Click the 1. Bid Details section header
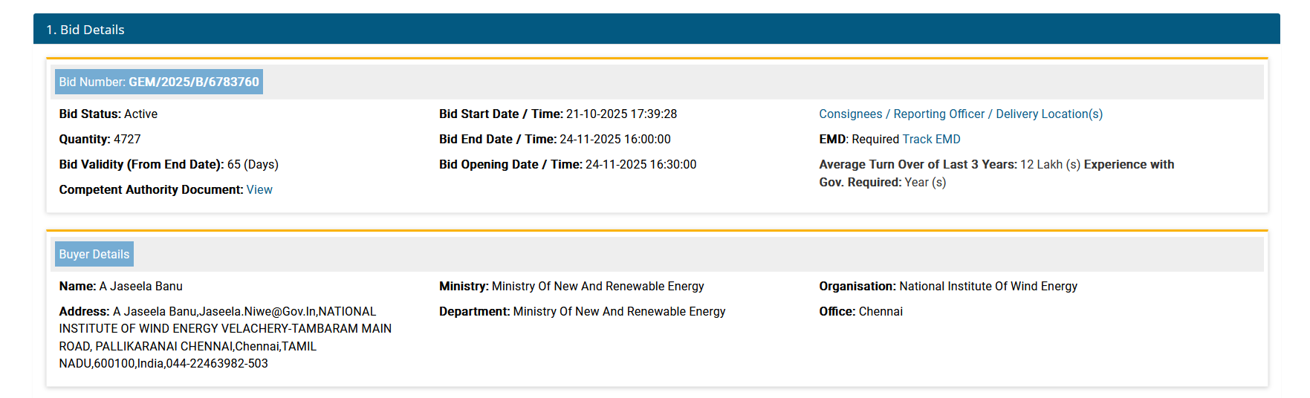This screenshot has height=398, width=1310. click(85, 30)
